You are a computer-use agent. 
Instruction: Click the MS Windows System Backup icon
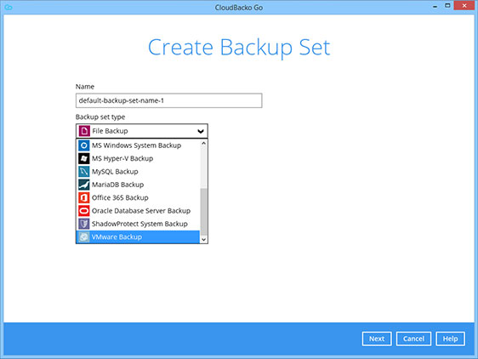(x=84, y=145)
